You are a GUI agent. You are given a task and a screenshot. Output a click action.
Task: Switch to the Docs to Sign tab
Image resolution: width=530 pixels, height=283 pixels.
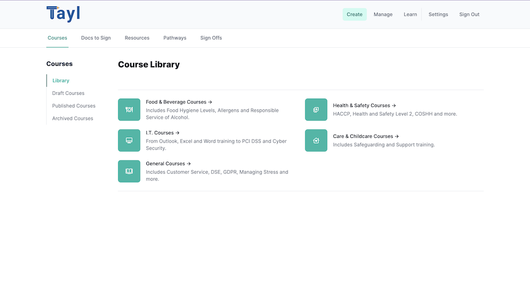pos(96,38)
